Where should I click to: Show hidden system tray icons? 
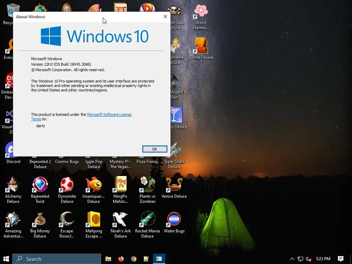coord(292,259)
